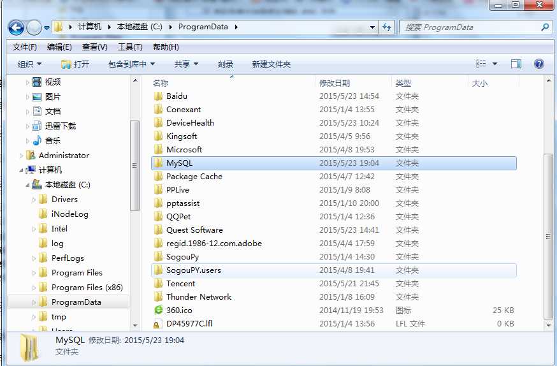557x366 pixels.
Task: Select Administrator in navigation pane
Action: (64, 156)
